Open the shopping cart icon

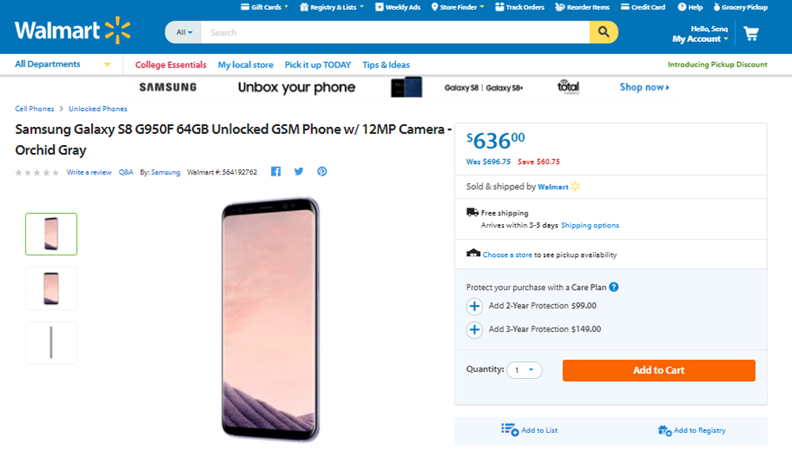coord(751,33)
